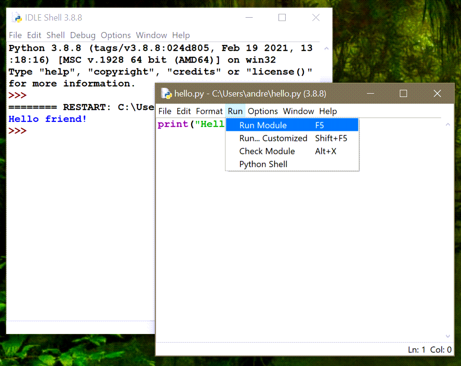461x366 pixels.
Task: Maximize the hello.py editor window
Action: click(x=403, y=94)
